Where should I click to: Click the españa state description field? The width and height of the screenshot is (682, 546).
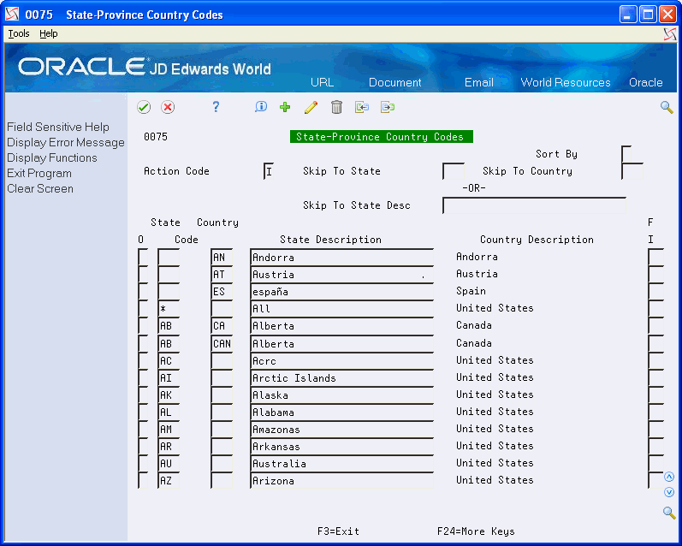(342, 292)
